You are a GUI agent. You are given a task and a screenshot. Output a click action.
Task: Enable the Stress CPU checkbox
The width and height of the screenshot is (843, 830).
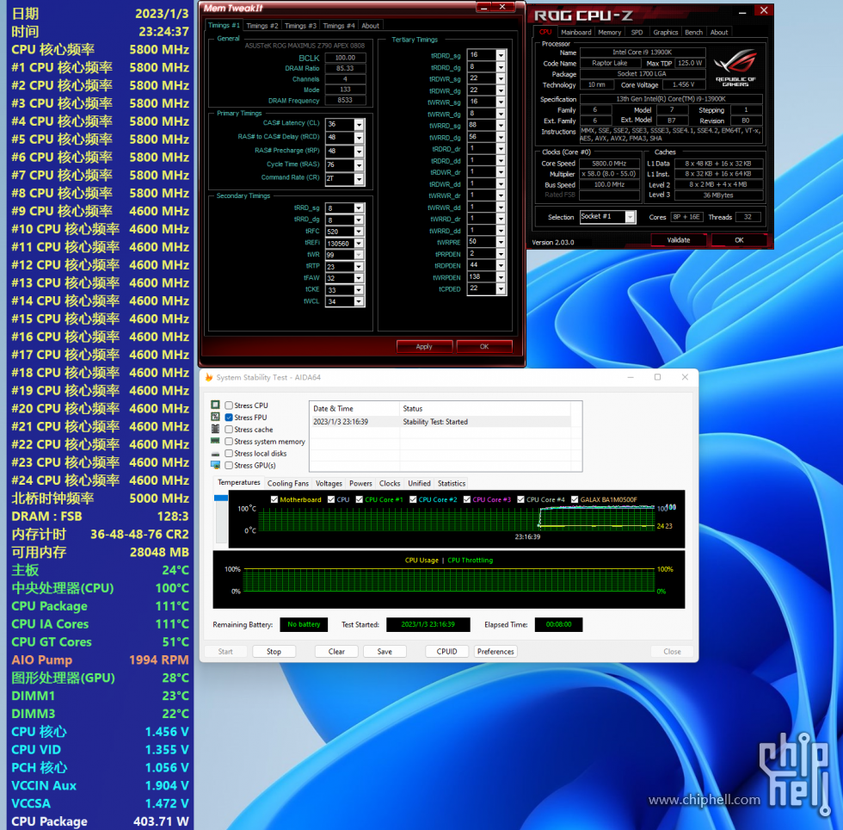tap(229, 406)
